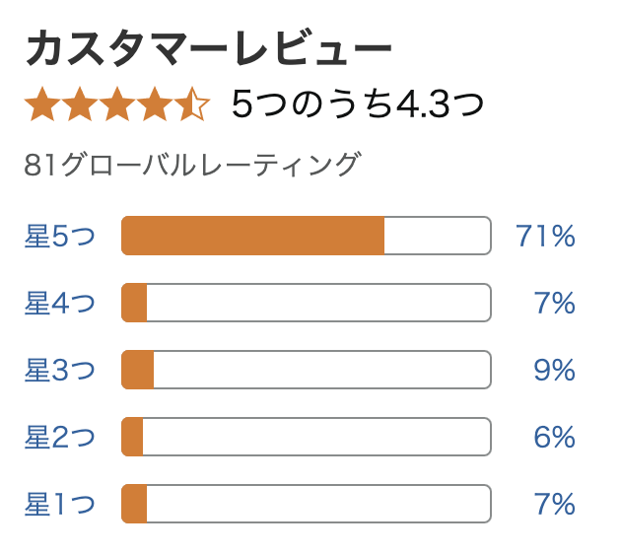
Task: Click the 1-star histogram bar
Action: click(x=307, y=504)
